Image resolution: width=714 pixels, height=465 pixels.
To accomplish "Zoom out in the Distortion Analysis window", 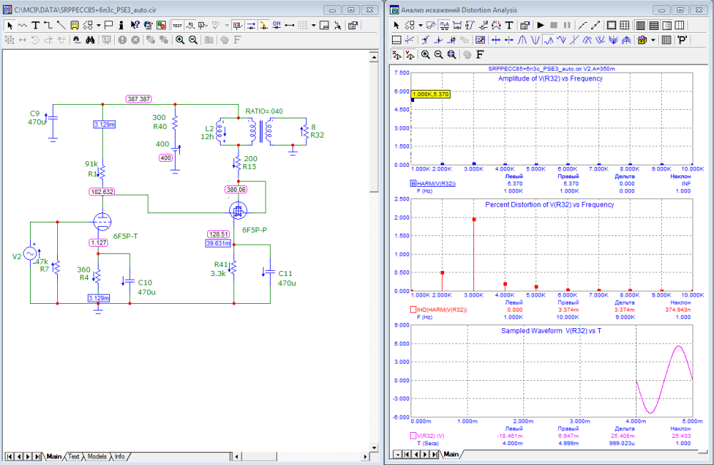I will point(438,54).
